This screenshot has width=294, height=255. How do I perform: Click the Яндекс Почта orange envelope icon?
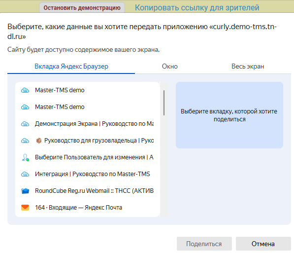25,208
